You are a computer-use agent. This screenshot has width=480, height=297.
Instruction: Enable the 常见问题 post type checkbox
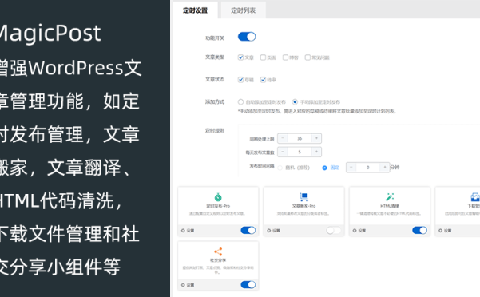(x=307, y=57)
